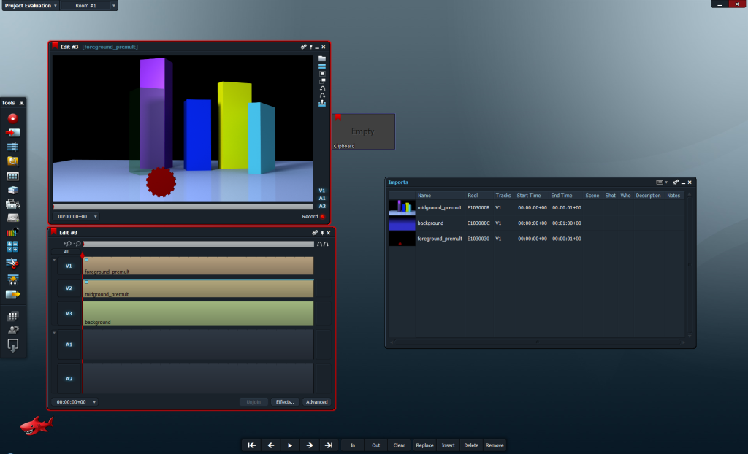Click the bin grid tool icon
This screenshot has width=748, height=454.
pyautogui.click(x=13, y=176)
